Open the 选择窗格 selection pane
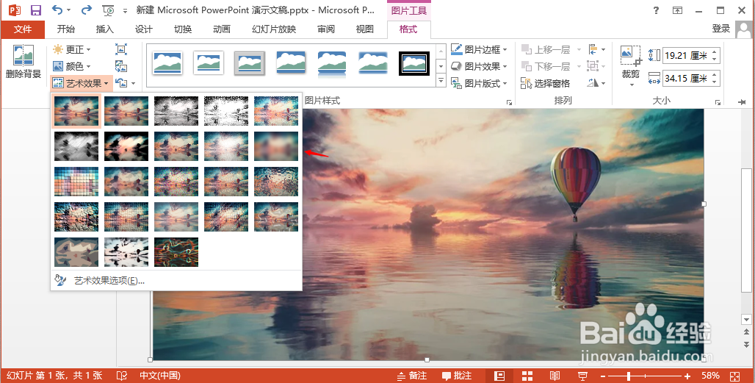This screenshot has height=383, width=755. tap(546, 83)
